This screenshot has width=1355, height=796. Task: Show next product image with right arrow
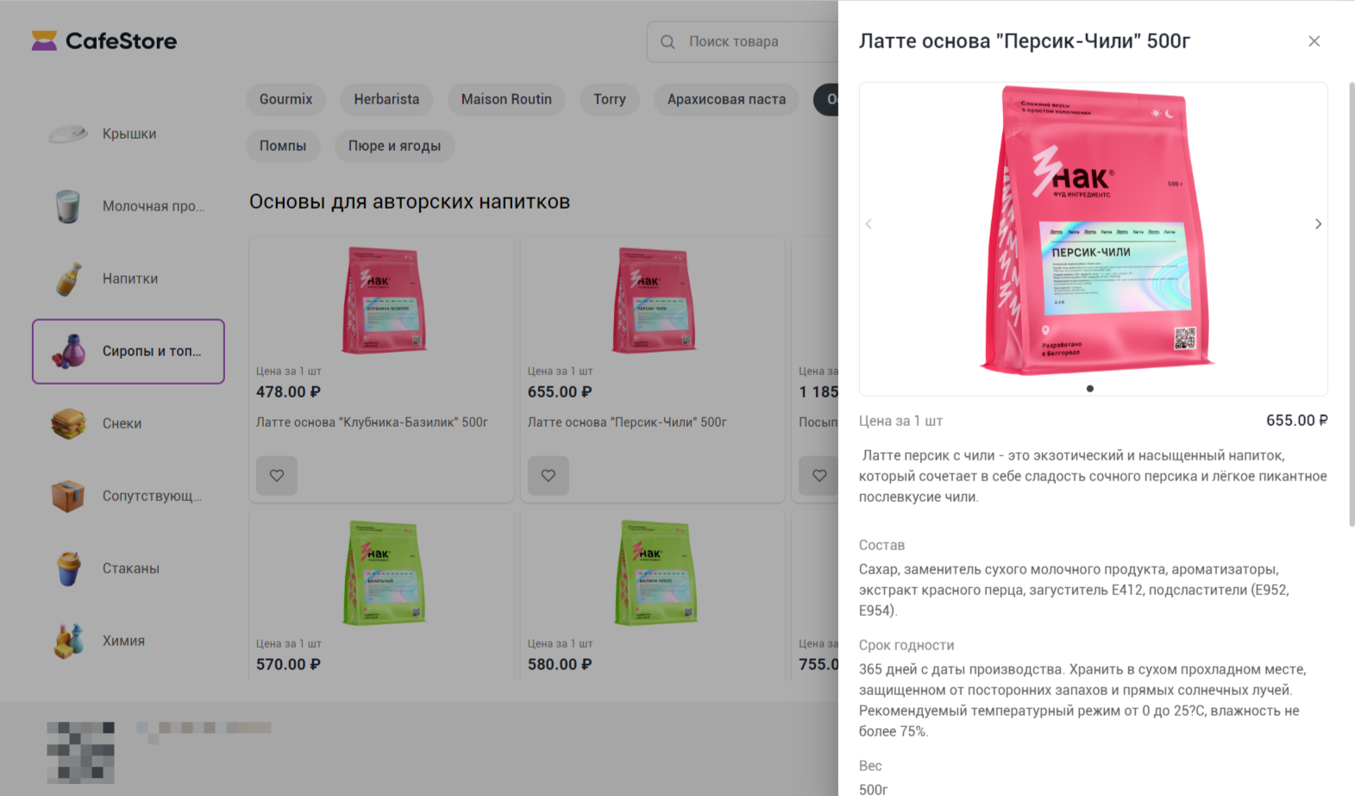click(1318, 224)
